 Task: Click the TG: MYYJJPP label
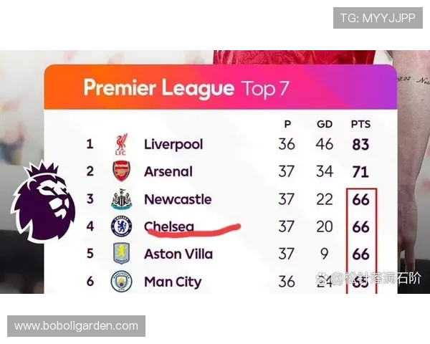coord(378,18)
